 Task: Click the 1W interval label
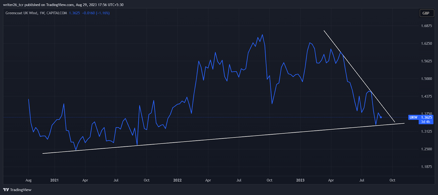point(42,13)
